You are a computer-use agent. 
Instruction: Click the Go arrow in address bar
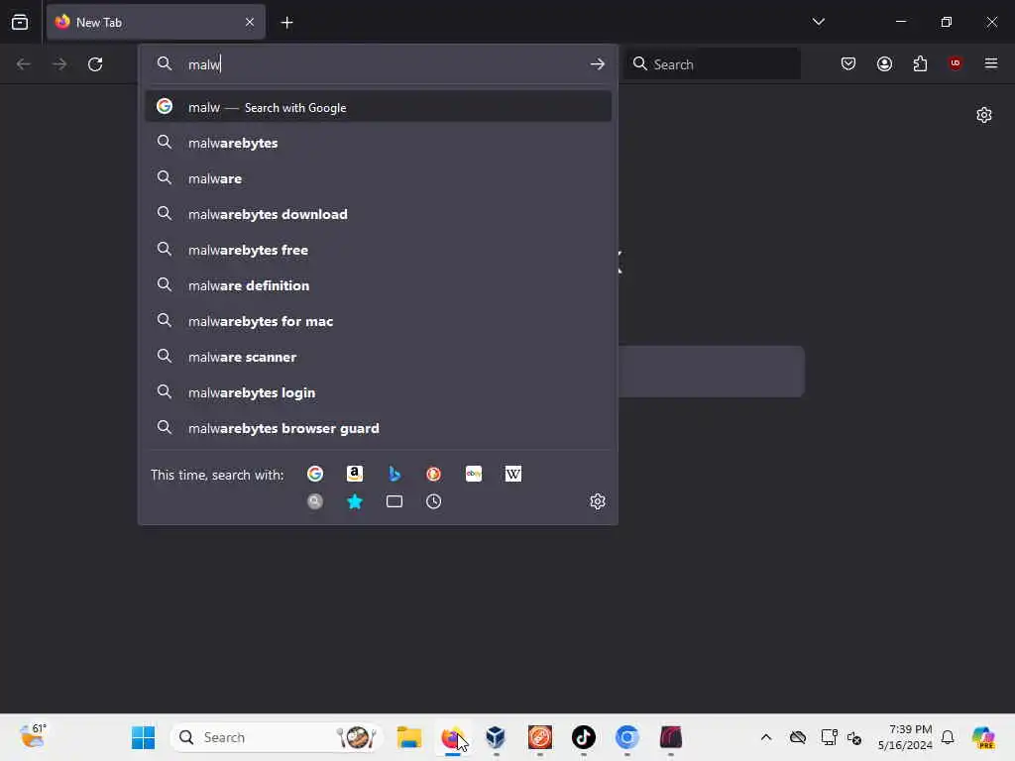[x=597, y=64]
